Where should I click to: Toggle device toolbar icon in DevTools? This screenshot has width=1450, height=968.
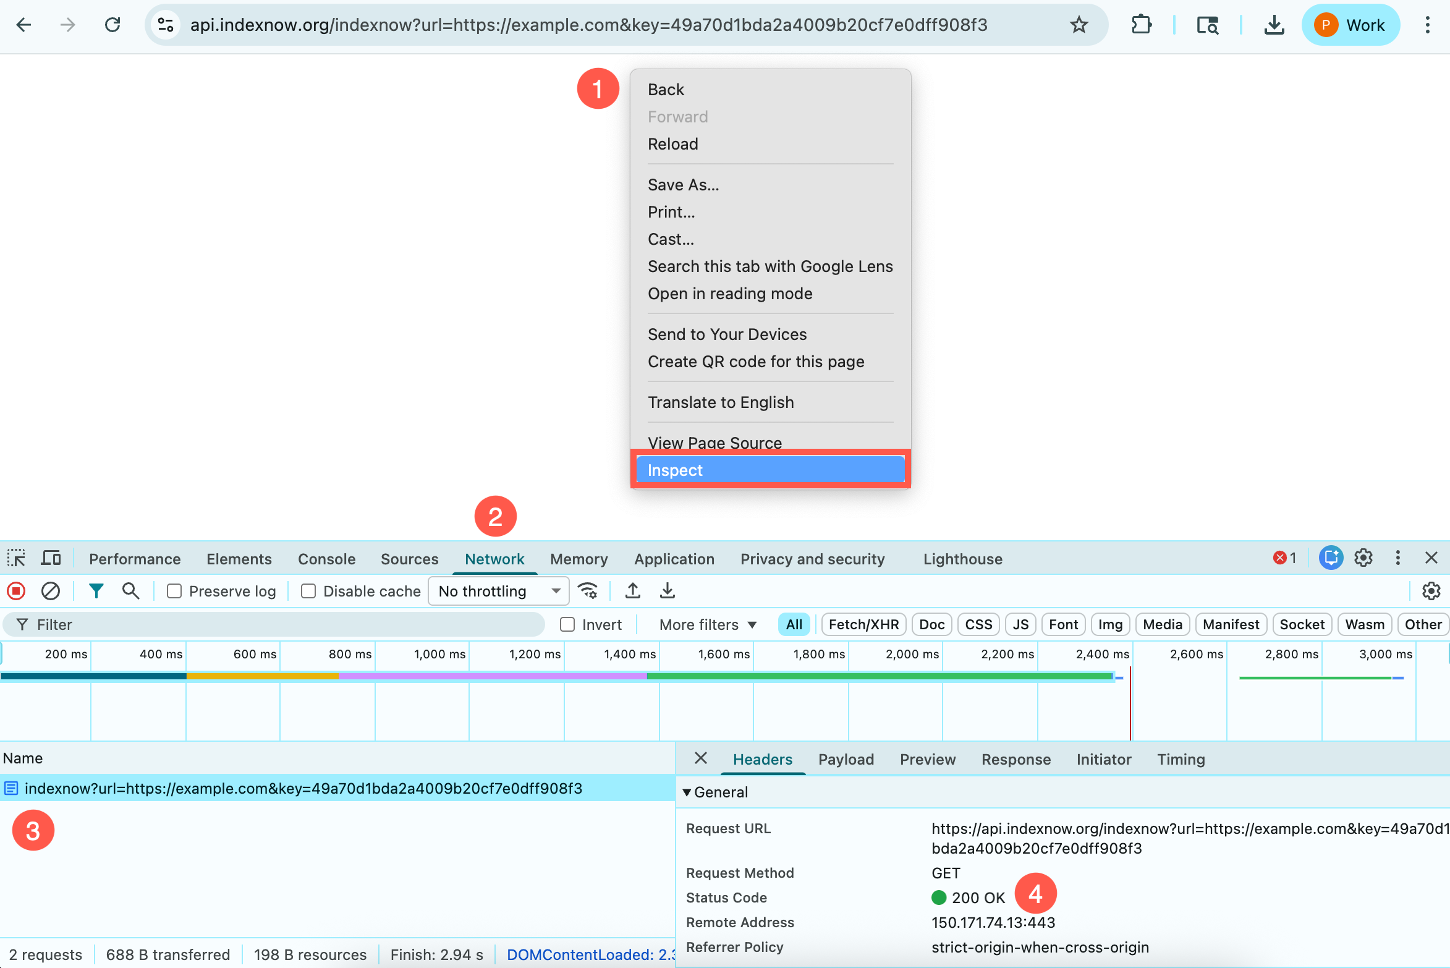(51, 559)
